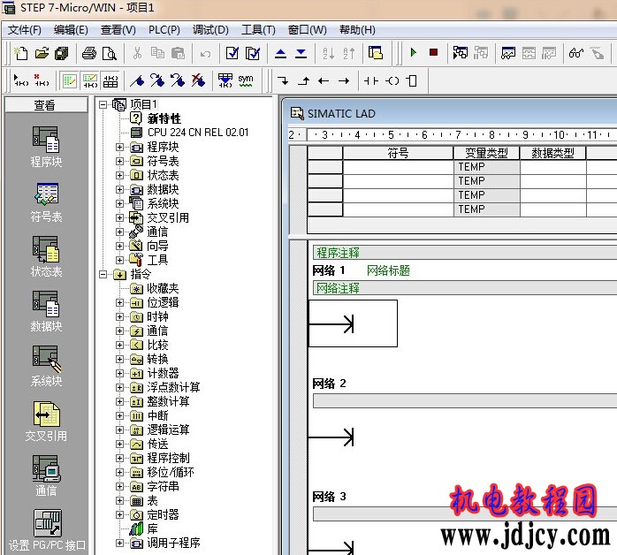Collapse the 指令 tree node
Viewport: 617px width, 555px height.
click(103, 274)
